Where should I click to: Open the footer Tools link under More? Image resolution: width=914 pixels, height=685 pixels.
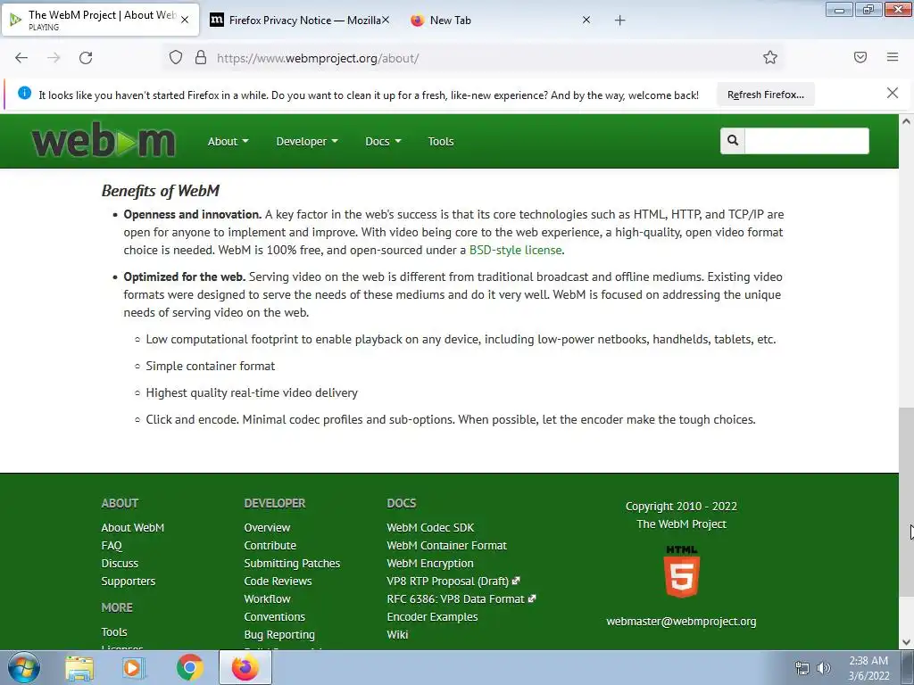(x=113, y=632)
